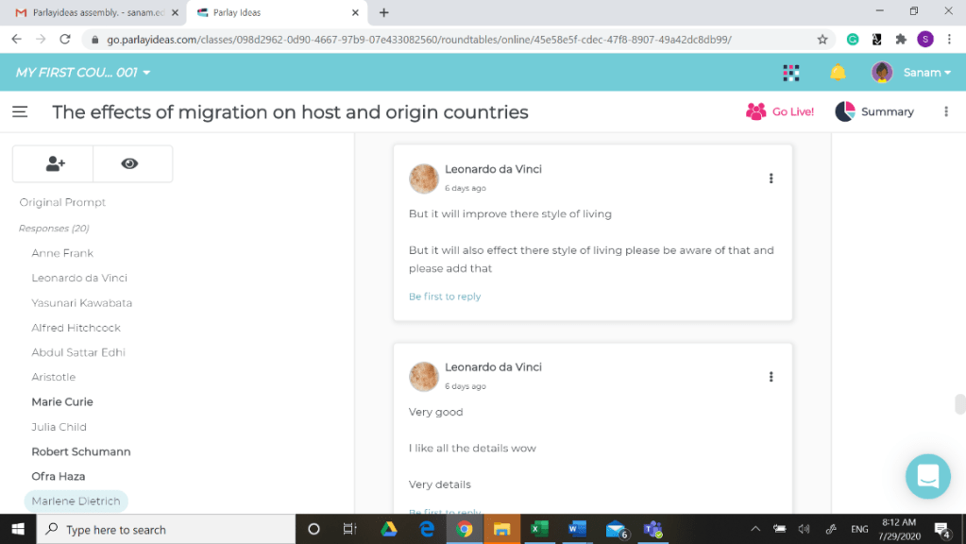Open the hamburger menu beside the roundtable title
The width and height of the screenshot is (966, 544).
20,111
